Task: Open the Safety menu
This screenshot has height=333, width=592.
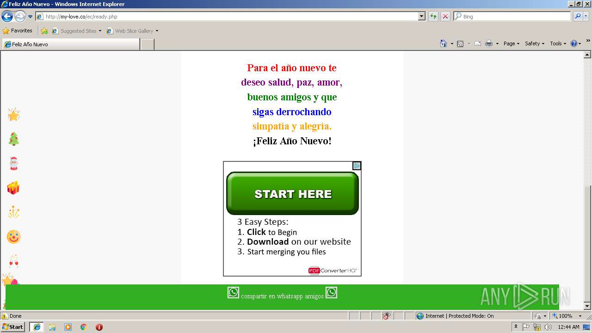Action: click(x=534, y=43)
